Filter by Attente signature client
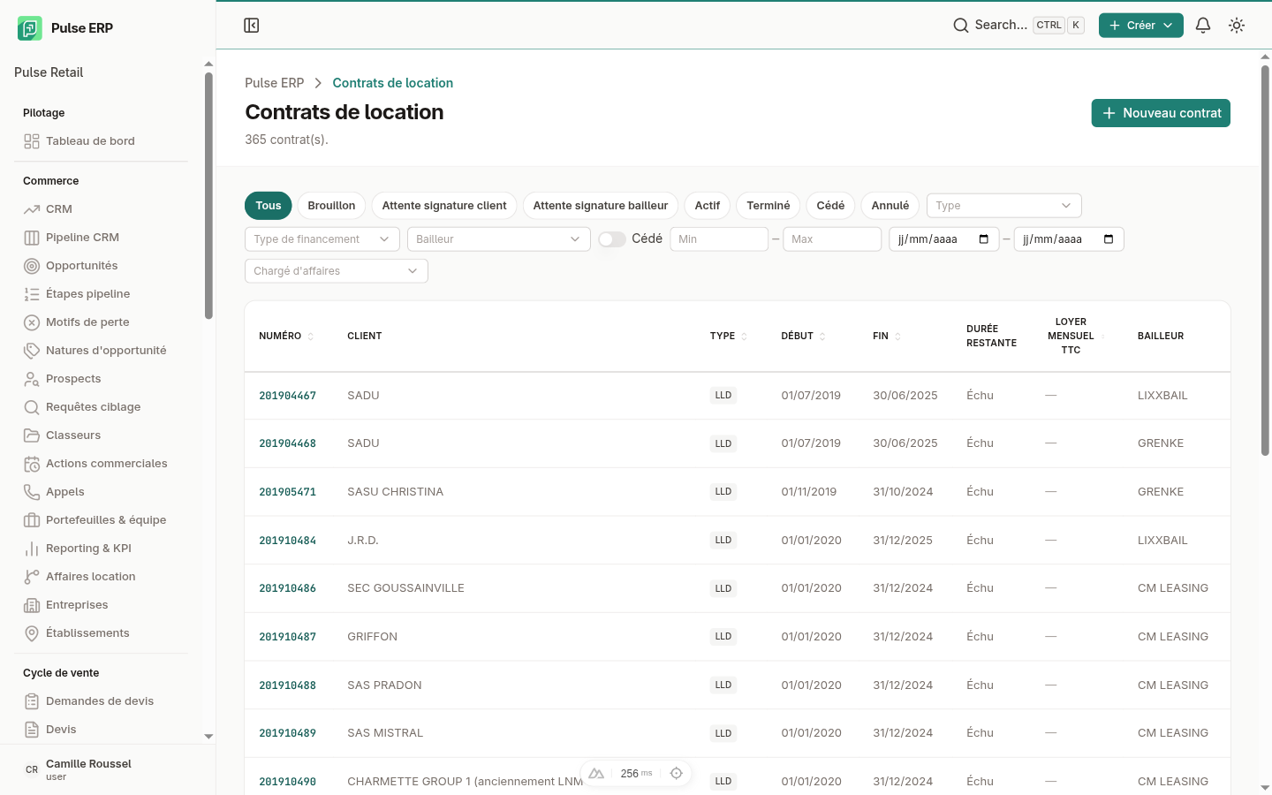This screenshot has width=1272, height=795. click(x=444, y=206)
